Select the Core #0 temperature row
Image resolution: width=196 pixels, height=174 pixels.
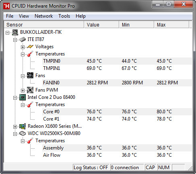(x=117, y=112)
